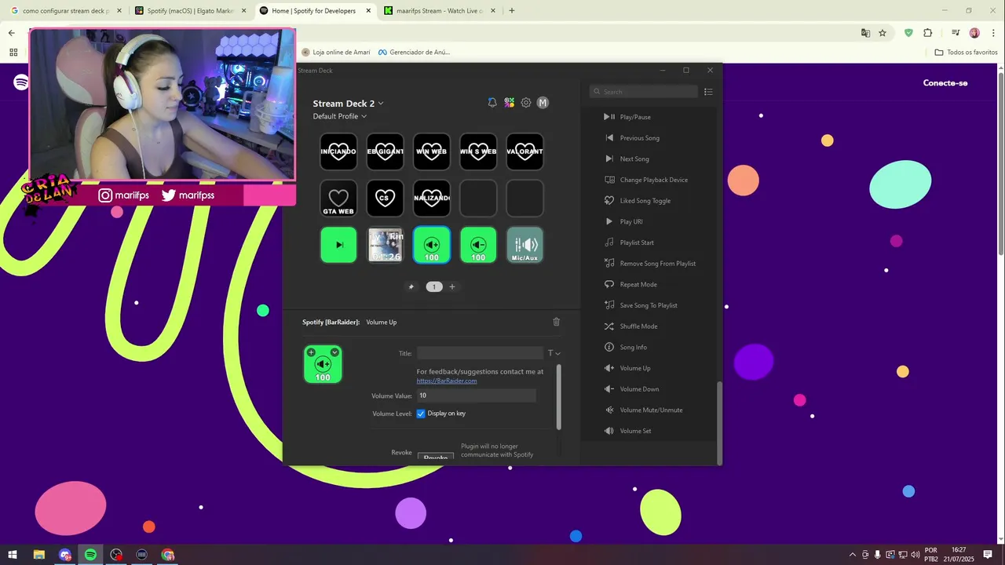
Task: Open the M user account avatar
Action: tap(543, 103)
